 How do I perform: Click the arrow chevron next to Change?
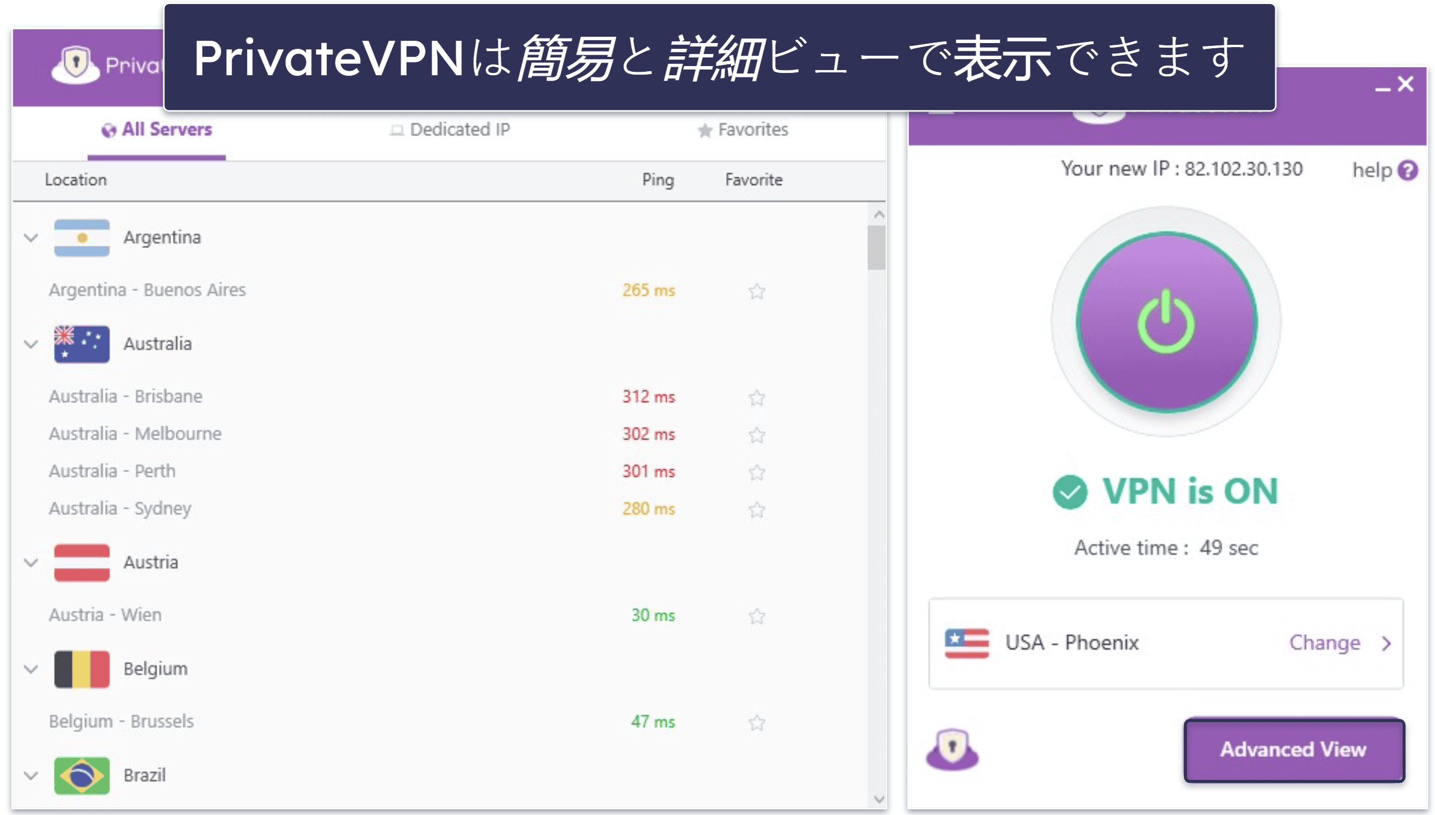[x=1386, y=644]
